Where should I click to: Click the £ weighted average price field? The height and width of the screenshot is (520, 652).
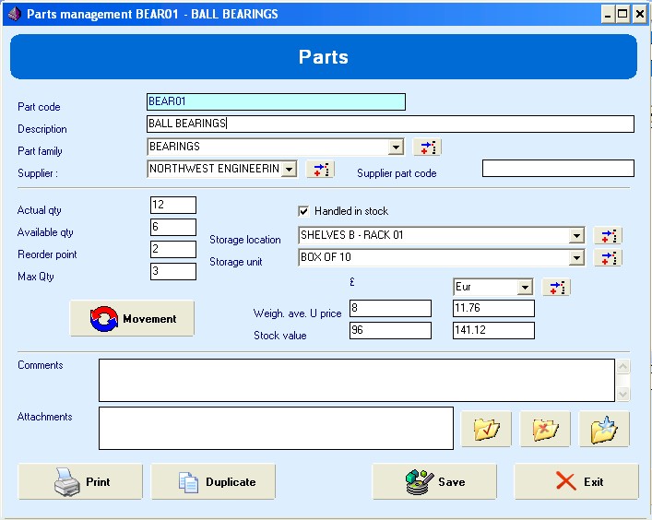point(390,309)
